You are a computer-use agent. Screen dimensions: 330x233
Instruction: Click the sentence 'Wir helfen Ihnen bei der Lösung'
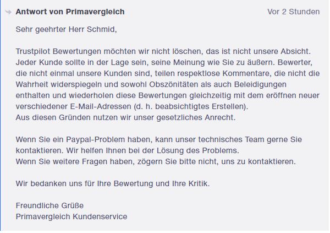tap(152, 150)
